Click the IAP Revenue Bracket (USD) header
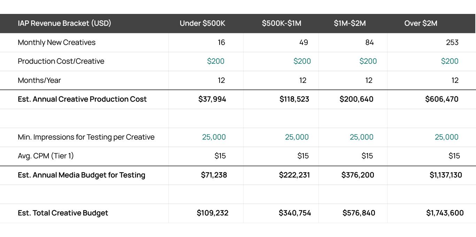The width and height of the screenshot is (476, 237). pos(64,23)
